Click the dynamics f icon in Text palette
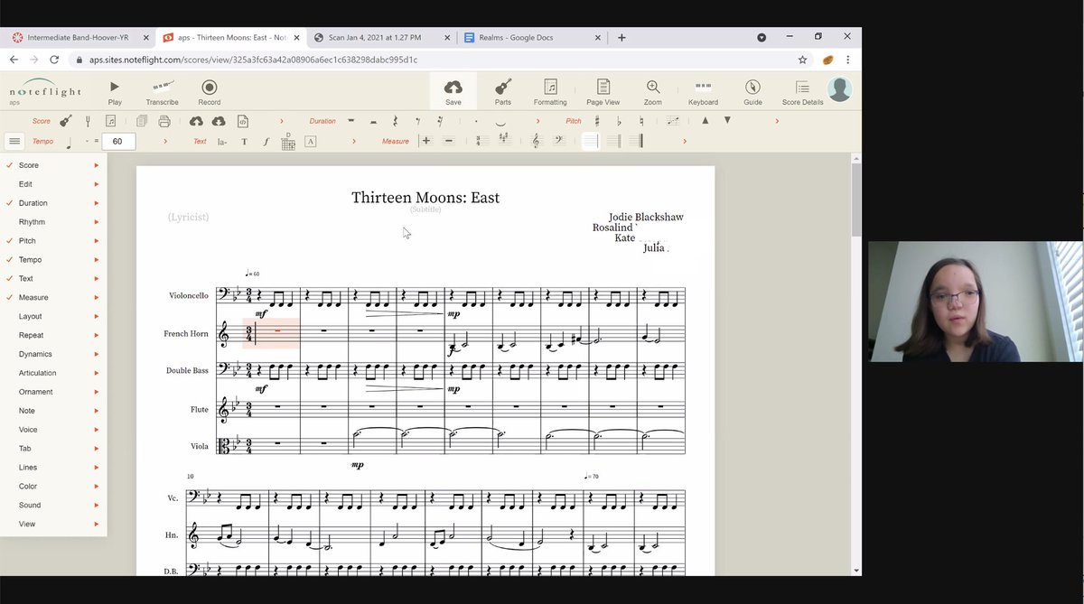This screenshot has height=604, width=1084. 266,142
